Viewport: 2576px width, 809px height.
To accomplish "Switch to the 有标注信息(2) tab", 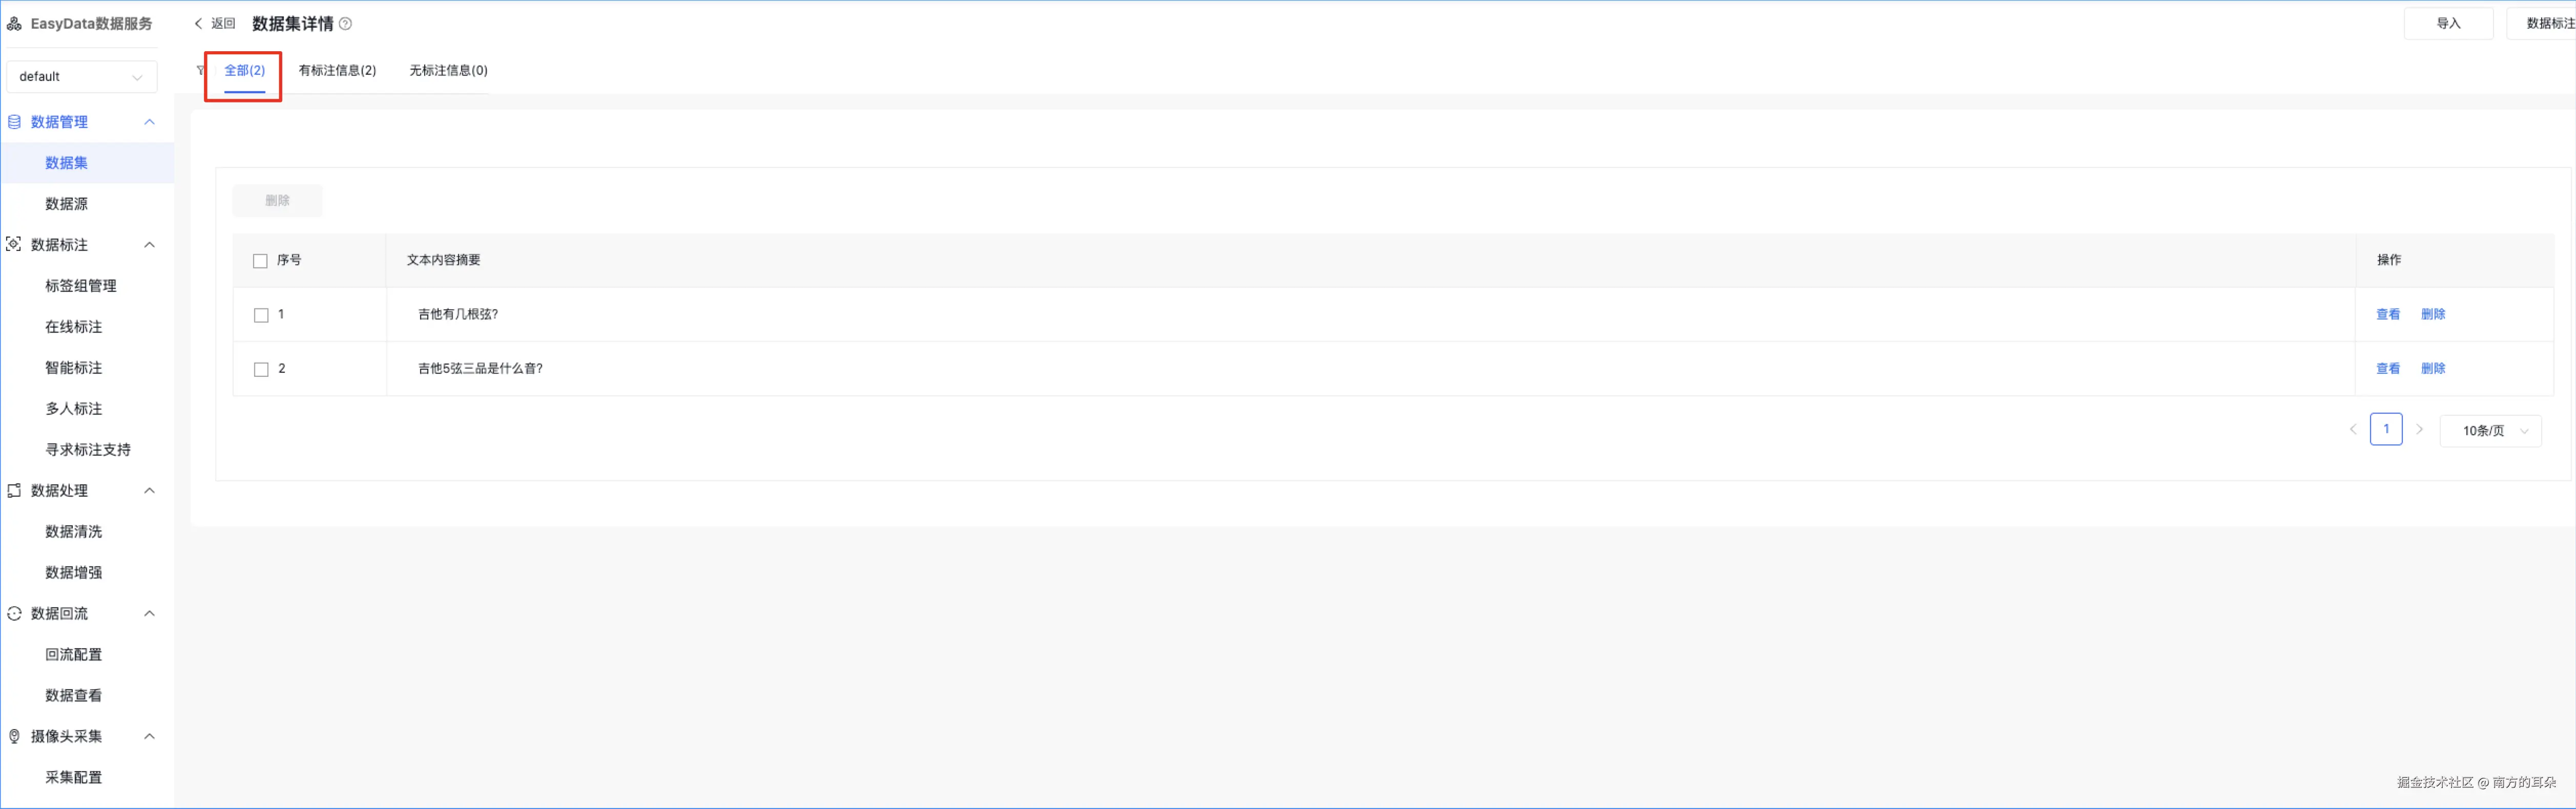I will (337, 70).
